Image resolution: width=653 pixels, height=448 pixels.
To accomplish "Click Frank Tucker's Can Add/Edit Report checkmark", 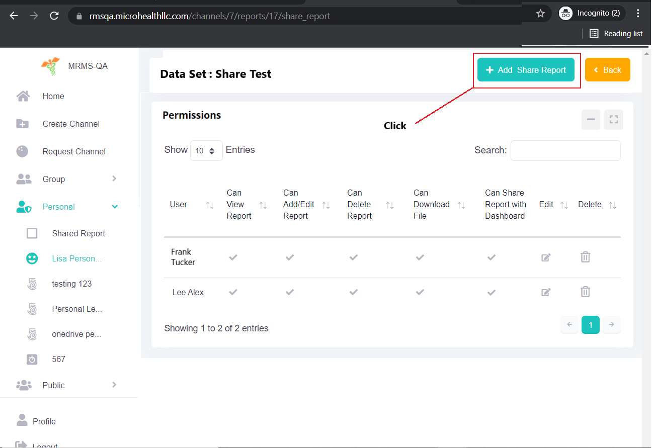I will pos(290,257).
